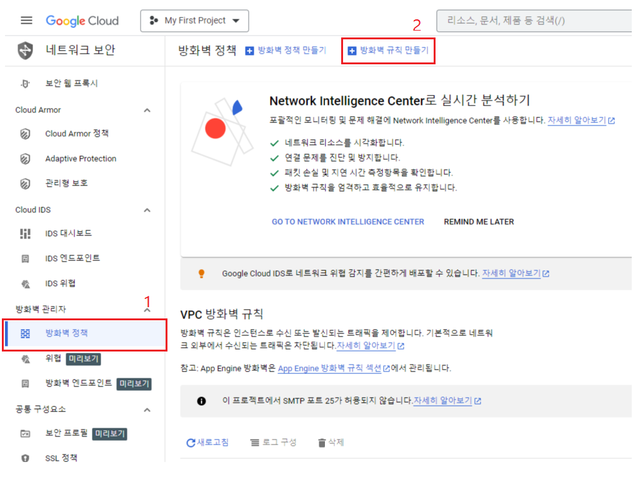The image size is (643, 477).
Task: Open Adaptive Protection menu item
Action: (x=81, y=159)
